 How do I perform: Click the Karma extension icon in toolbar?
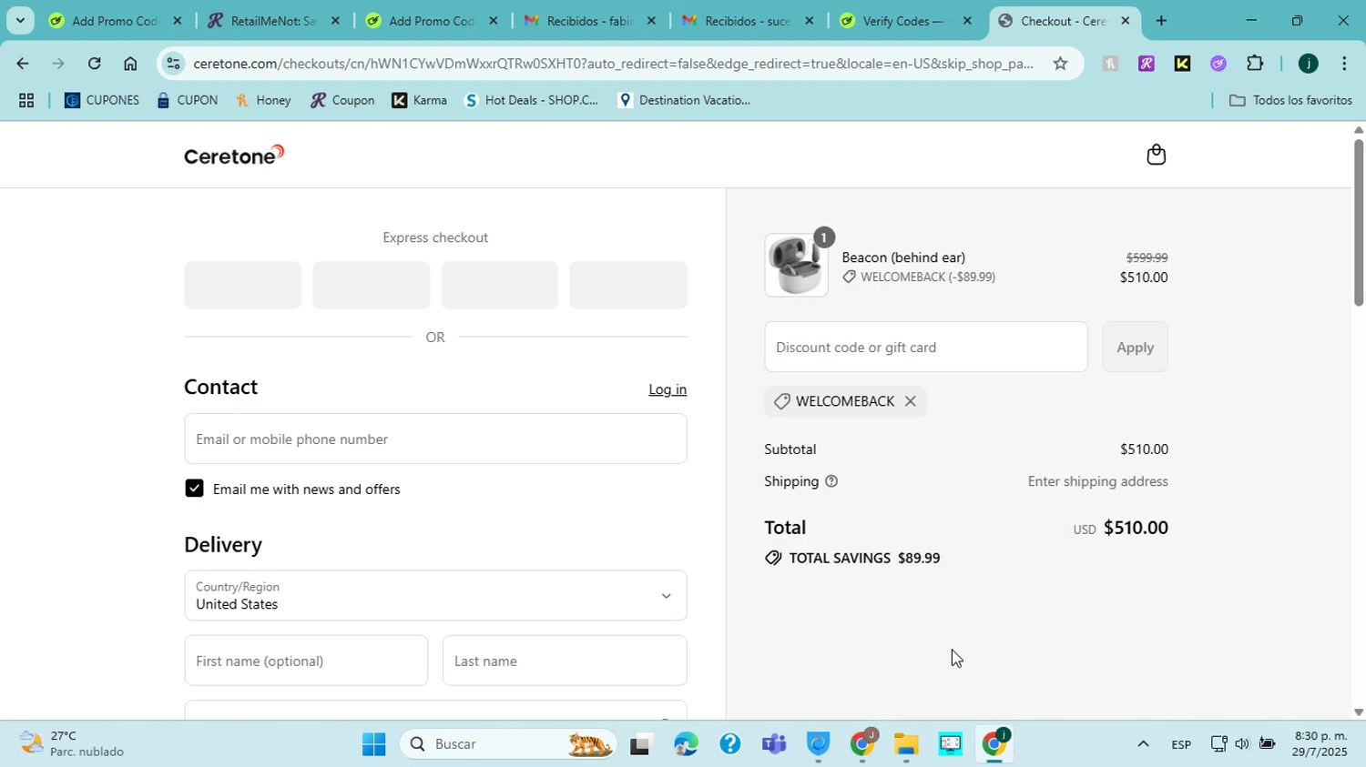[1182, 64]
